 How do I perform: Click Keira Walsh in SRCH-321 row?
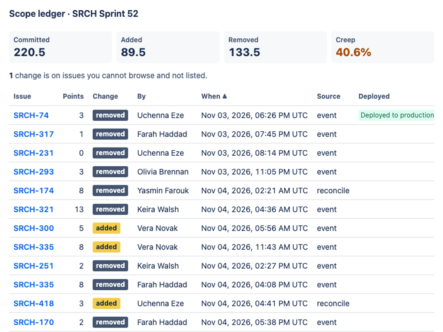(158, 210)
